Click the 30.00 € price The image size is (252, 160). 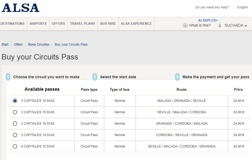tap(239, 146)
